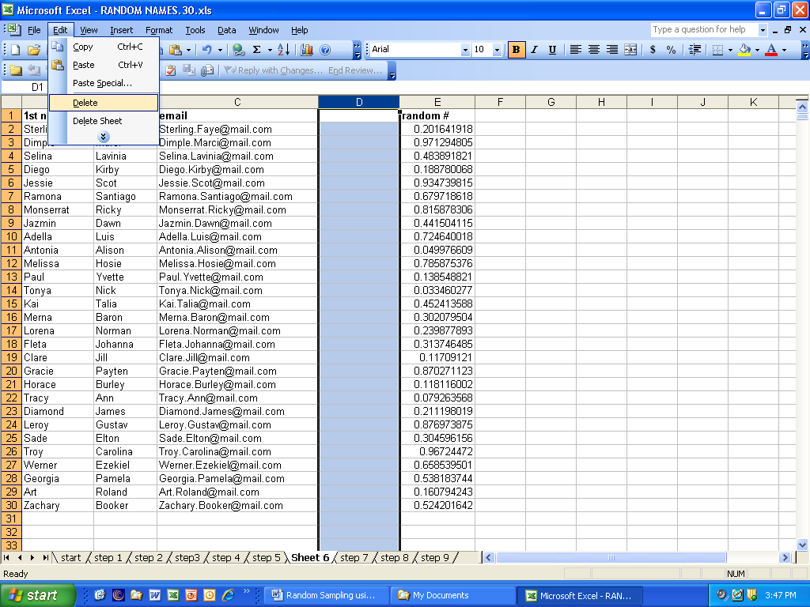Apply Percent style icon
The width and height of the screenshot is (810, 607).
point(671,50)
